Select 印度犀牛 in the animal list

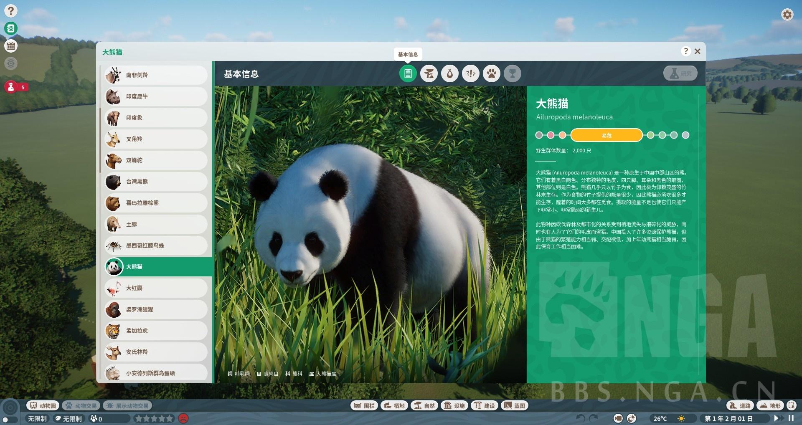pyautogui.click(x=156, y=96)
